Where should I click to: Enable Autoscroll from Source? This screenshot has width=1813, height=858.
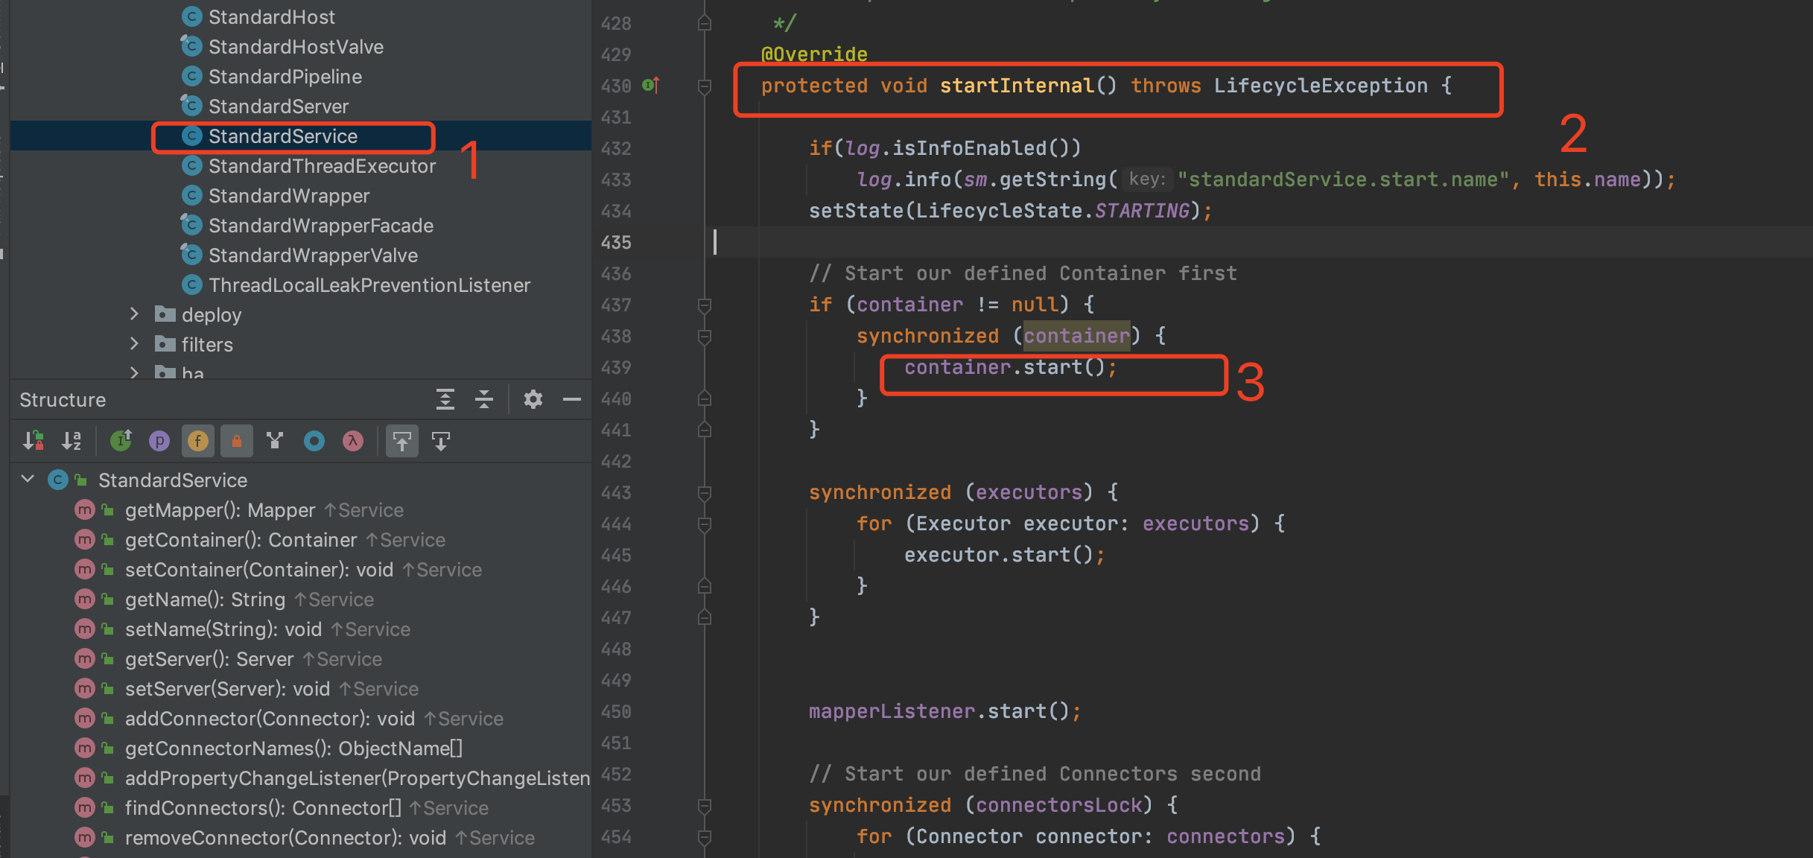[x=441, y=441]
